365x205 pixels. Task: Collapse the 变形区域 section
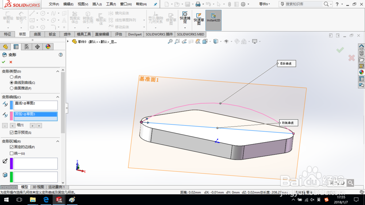[58, 141]
